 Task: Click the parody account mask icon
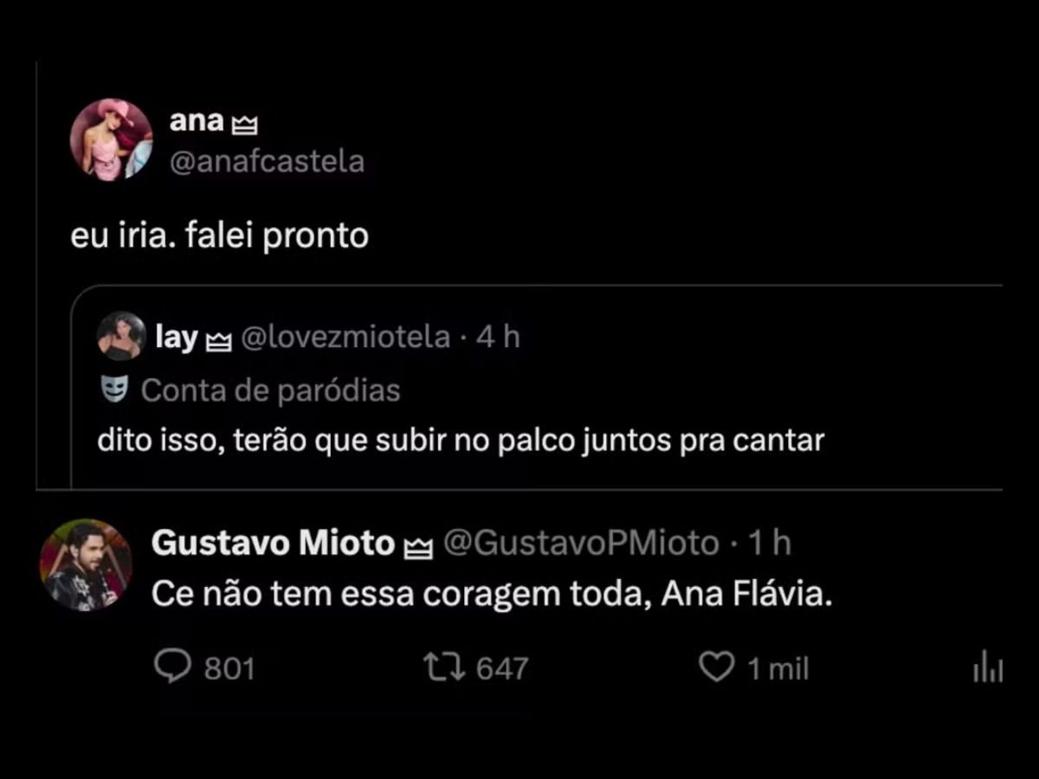113,390
